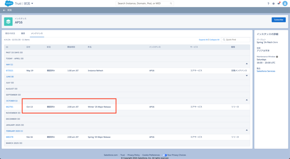
Task: Click the PAST 33 DAYS (0) row
Action: [x=127, y=53]
